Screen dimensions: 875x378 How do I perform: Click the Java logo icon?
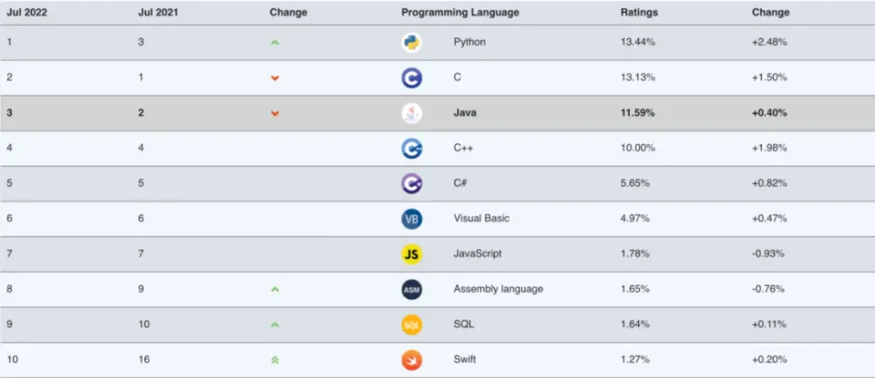[411, 113]
